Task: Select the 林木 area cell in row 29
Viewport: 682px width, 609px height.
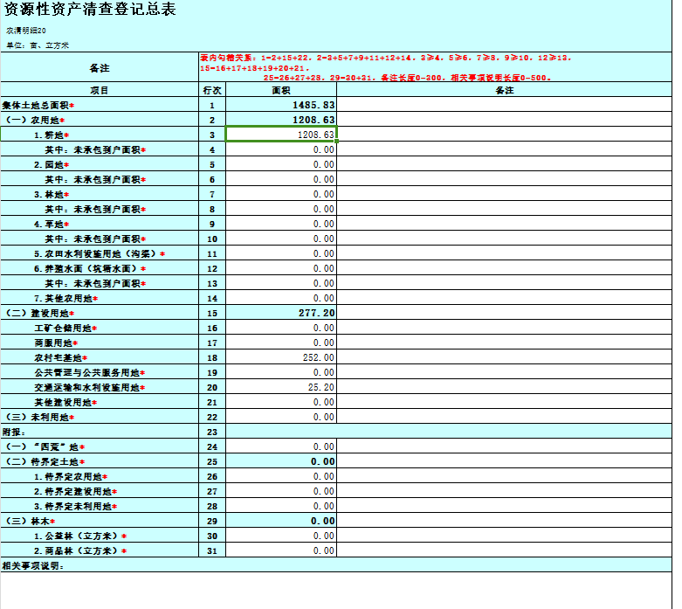Action: 281,521
